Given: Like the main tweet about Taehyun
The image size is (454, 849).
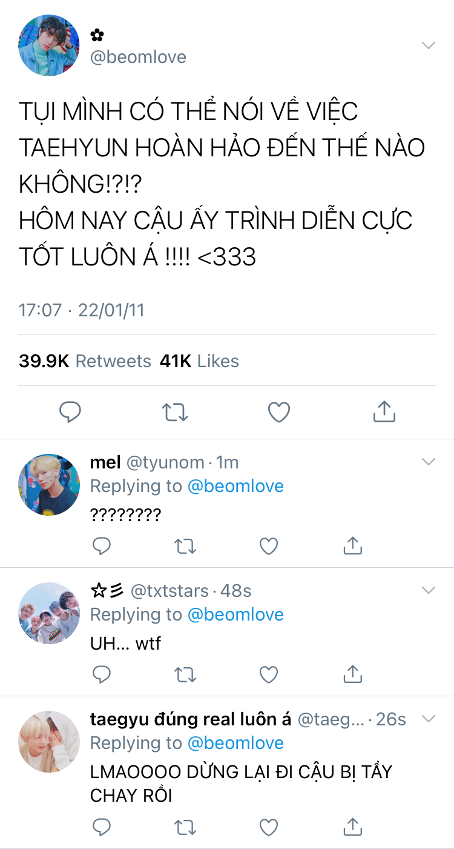Looking at the screenshot, I should point(279,412).
